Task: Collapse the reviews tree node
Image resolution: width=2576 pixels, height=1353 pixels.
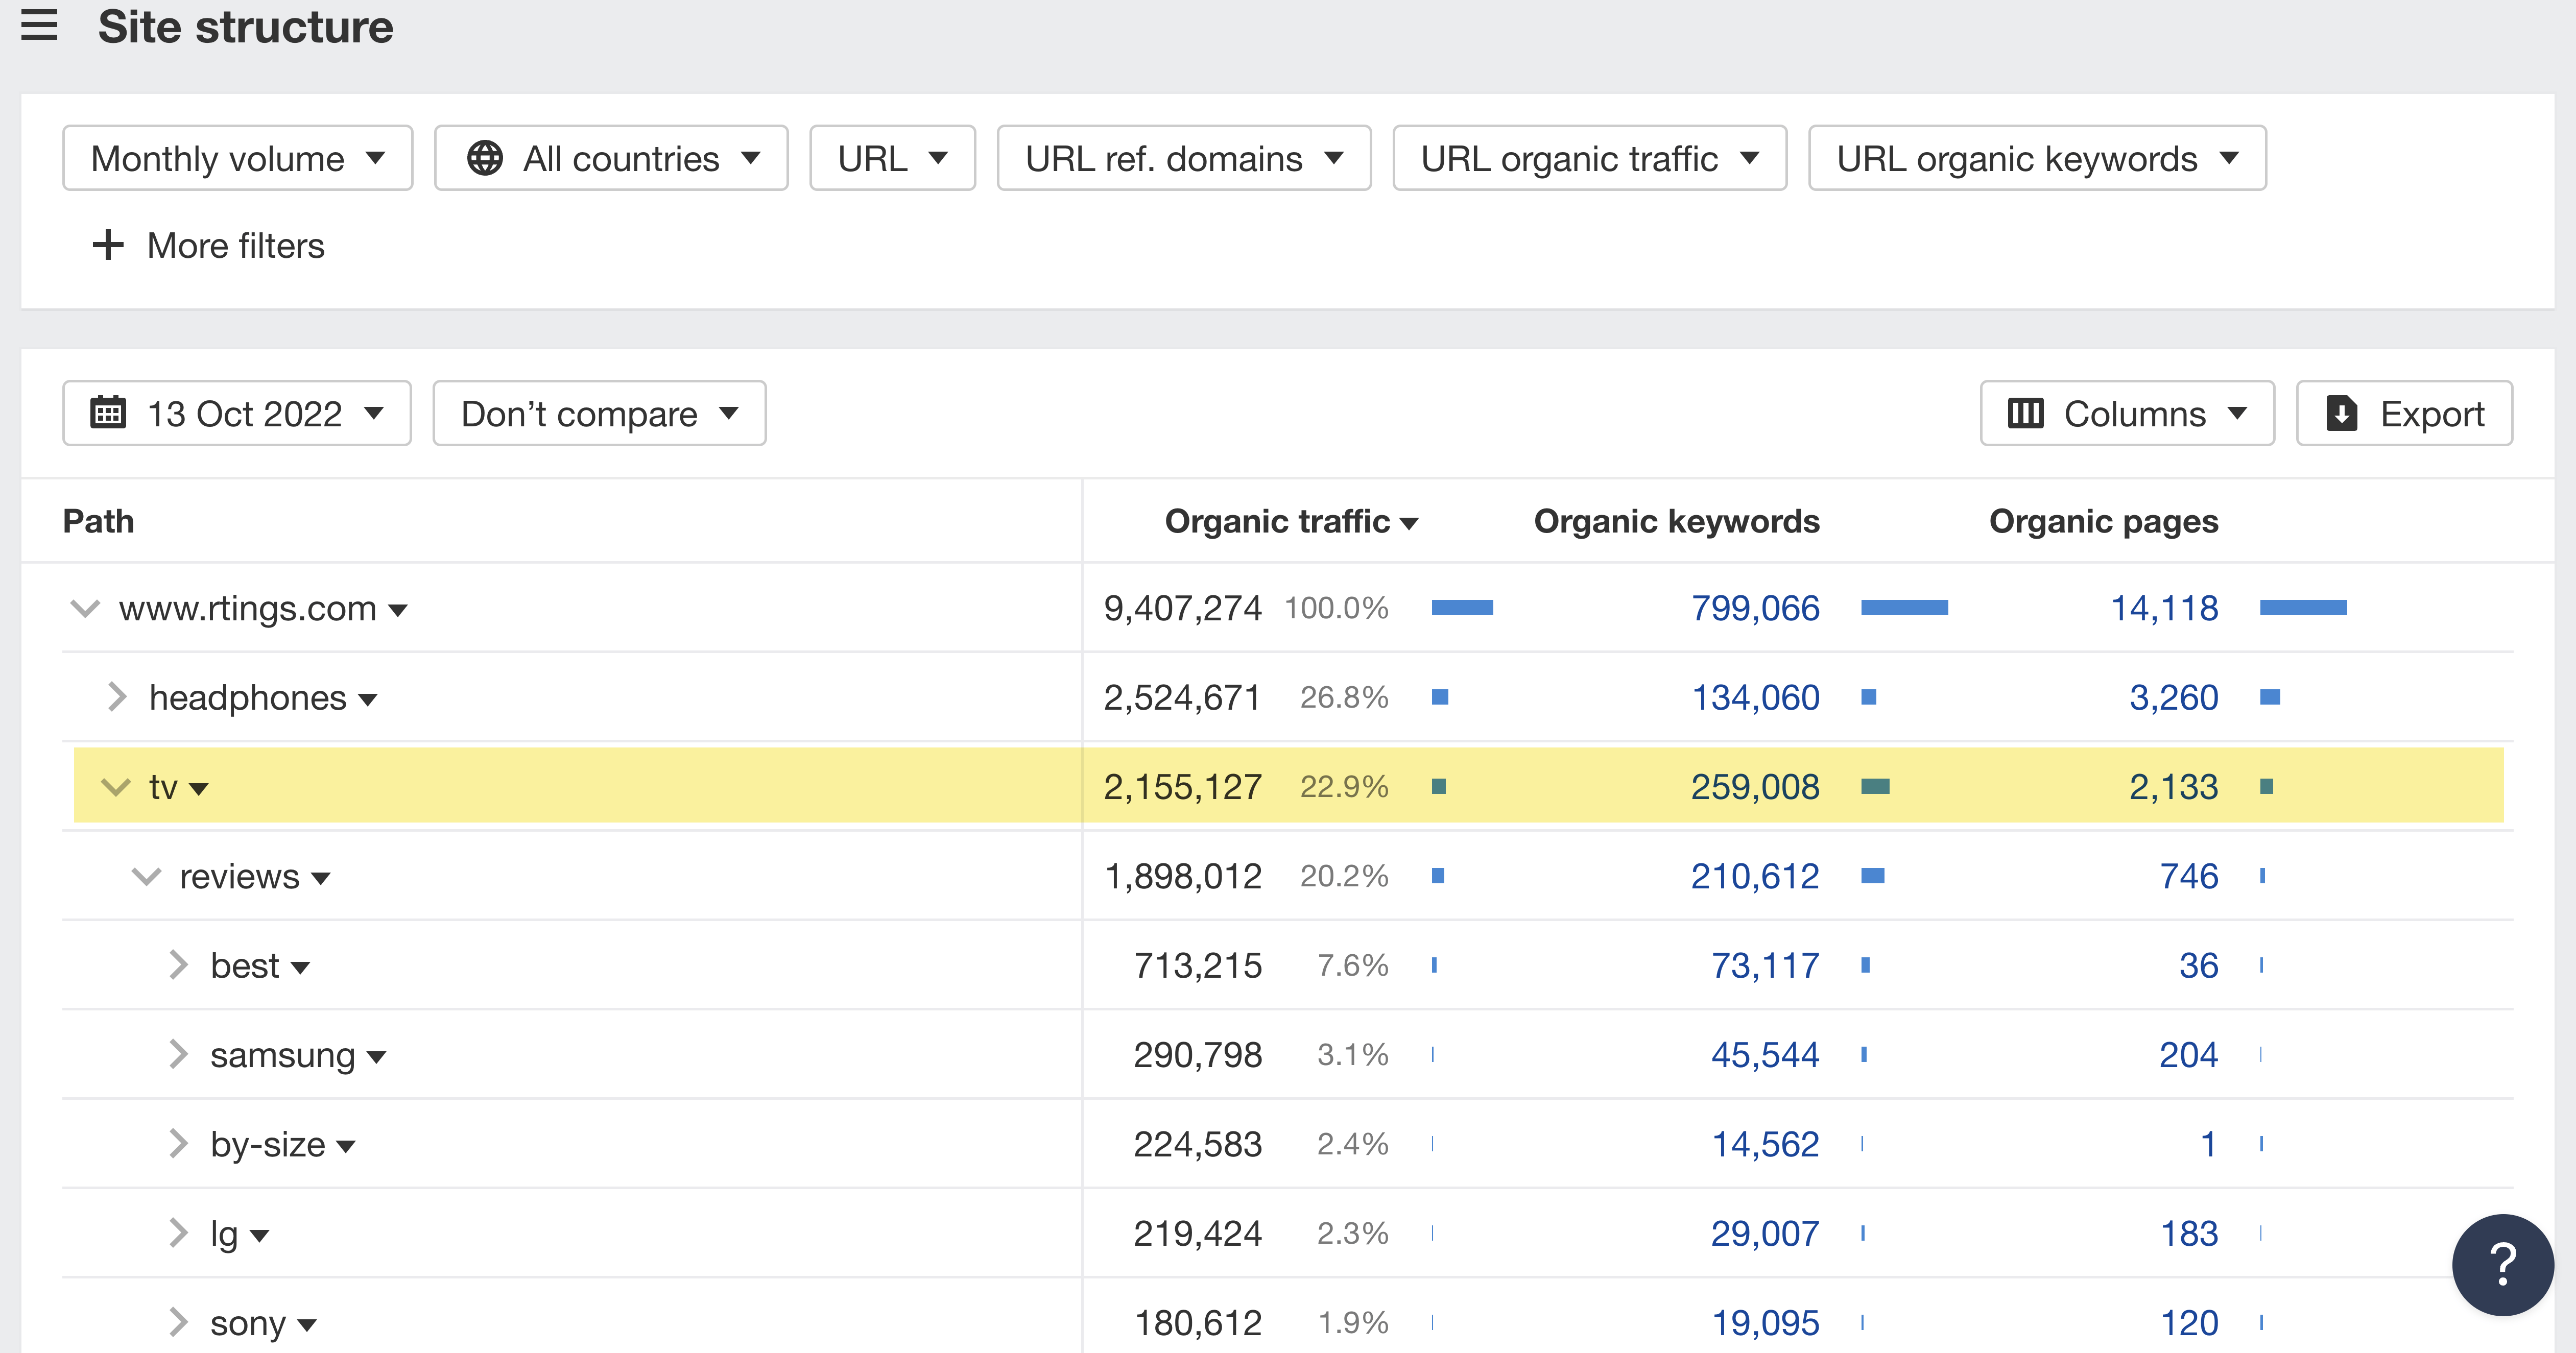Action: pyautogui.click(x=147, y=876)
